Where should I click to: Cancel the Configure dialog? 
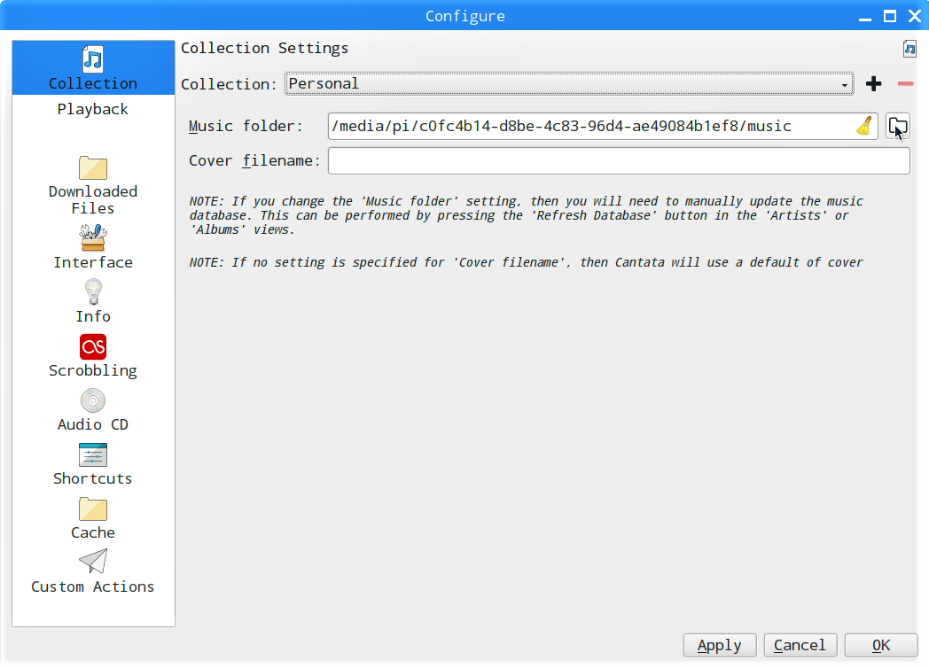800,646
